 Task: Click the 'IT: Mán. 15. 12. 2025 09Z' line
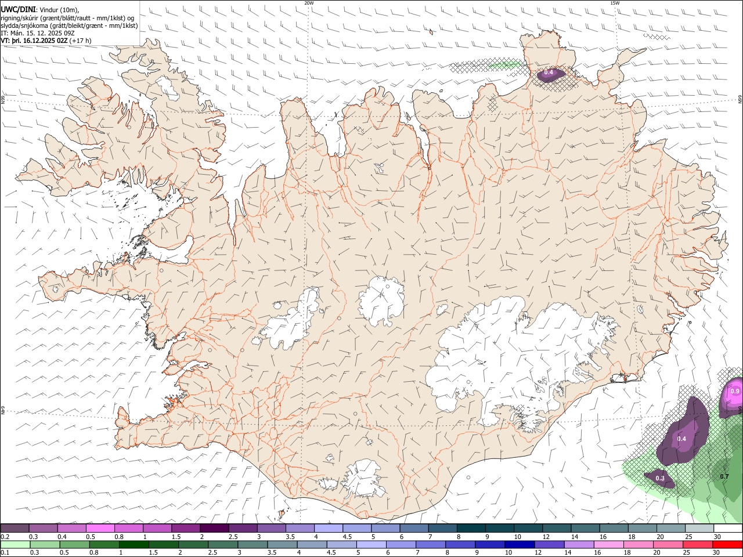click(38, 33)
